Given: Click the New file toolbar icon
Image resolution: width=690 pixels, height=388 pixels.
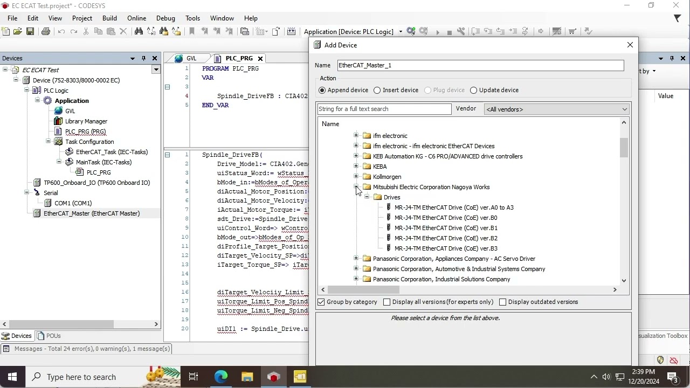Looking at the screenshot, I should [5, 31].
